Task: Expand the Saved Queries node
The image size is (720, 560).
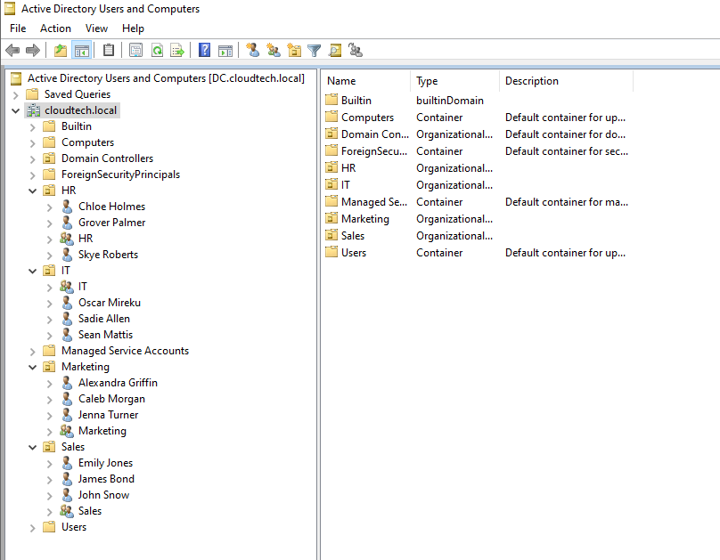Action: tap(16, 94)
